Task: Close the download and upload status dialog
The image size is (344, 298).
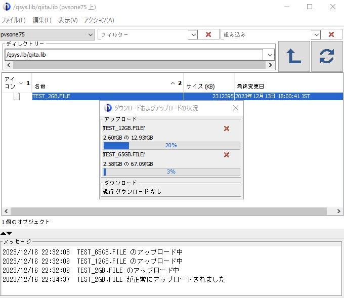Action: (236, 108)
